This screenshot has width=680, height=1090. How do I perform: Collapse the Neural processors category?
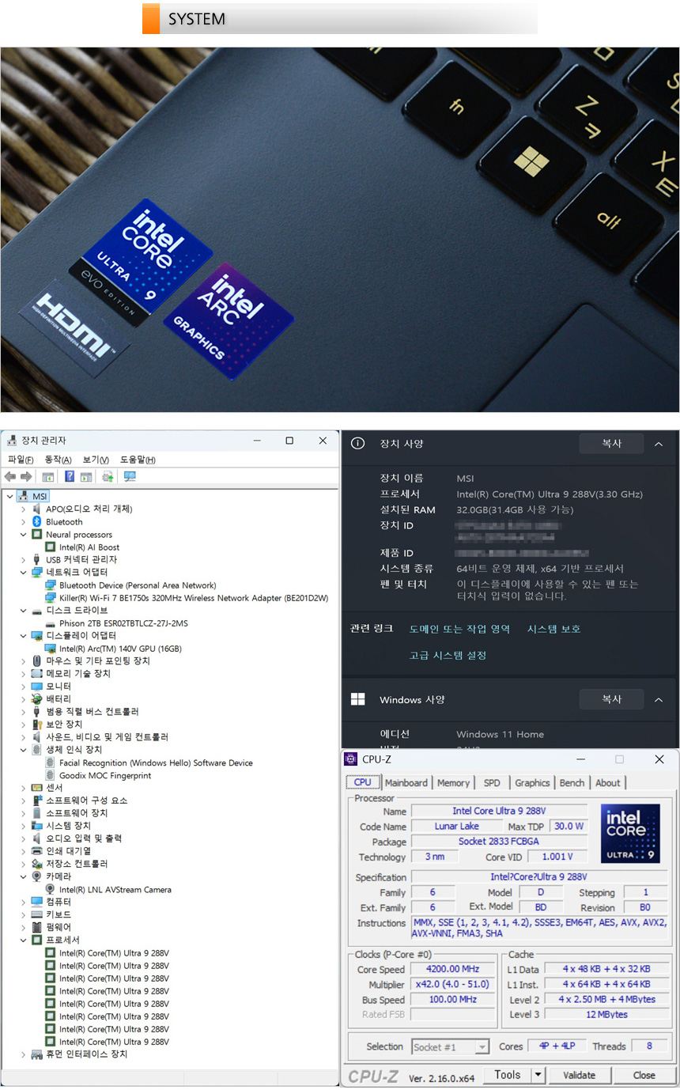coord(23,535)
